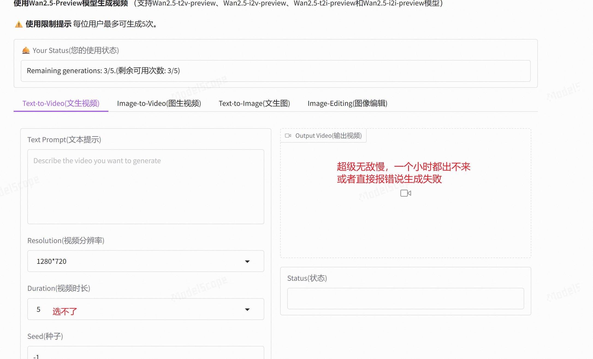Expand the Duration dropdown arrow

coord(247,309)
